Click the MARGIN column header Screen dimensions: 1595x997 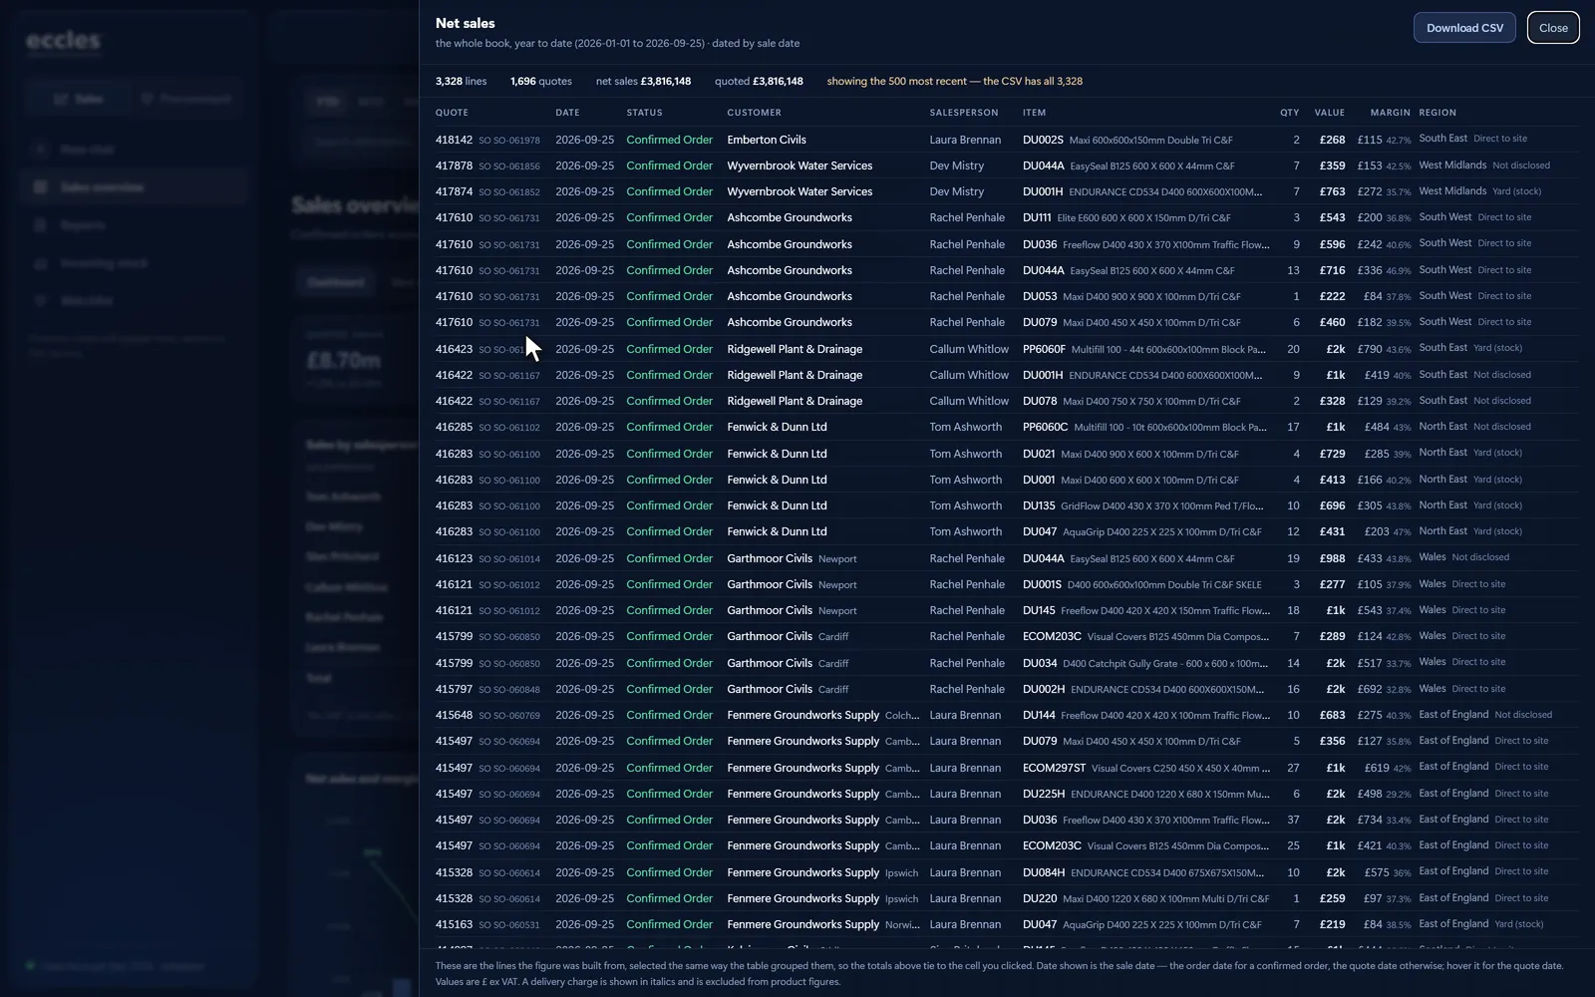click(1390, 113)
